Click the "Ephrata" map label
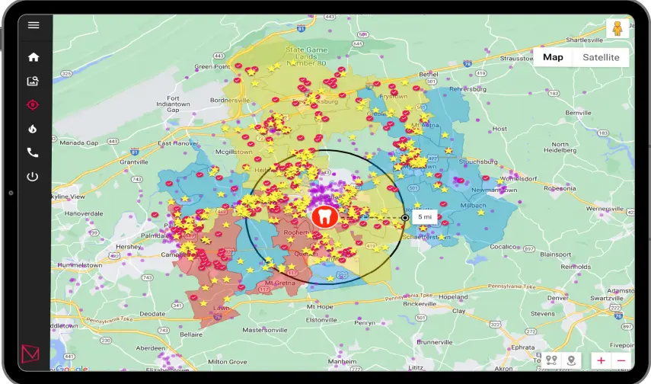 pyautogui.click(x=523, y=347)
